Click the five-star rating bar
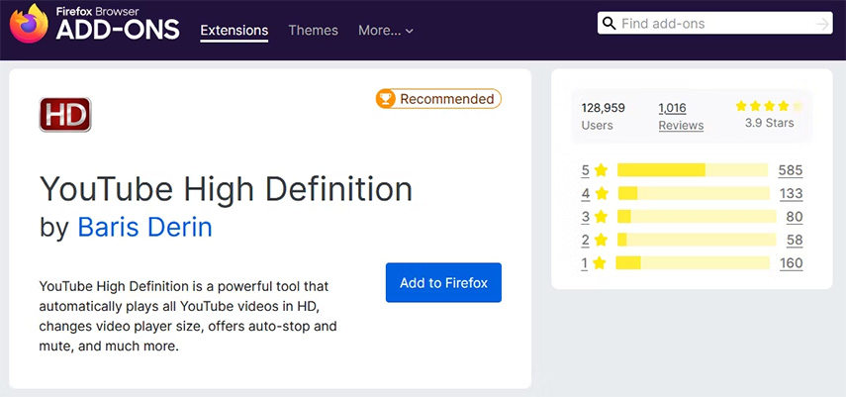 [693, 170]
